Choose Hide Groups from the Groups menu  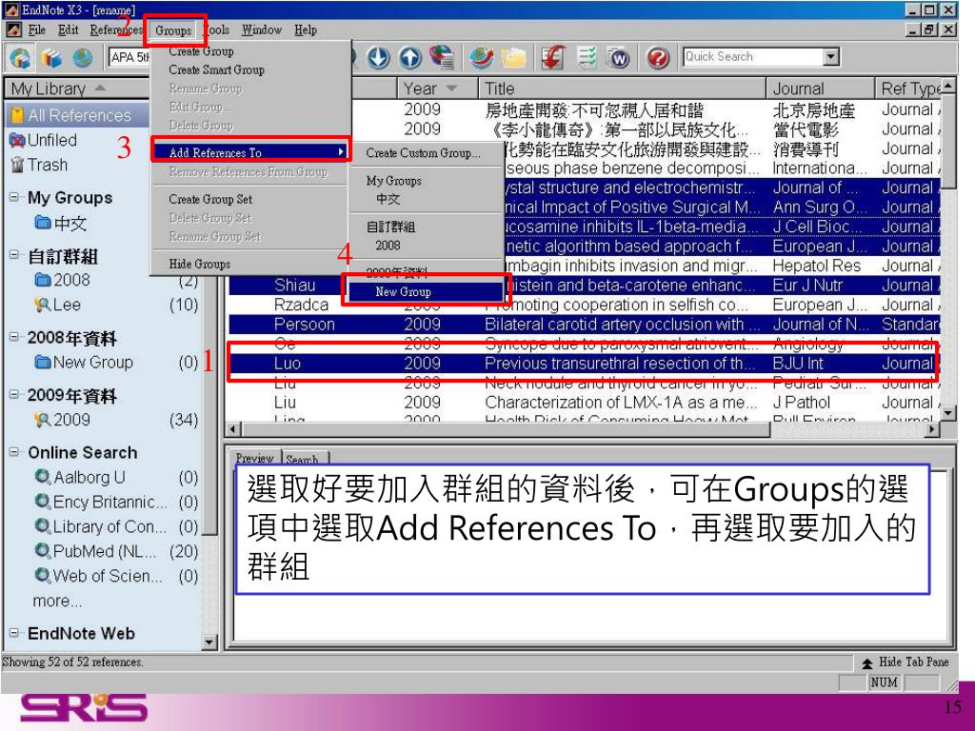coord(200,264)
